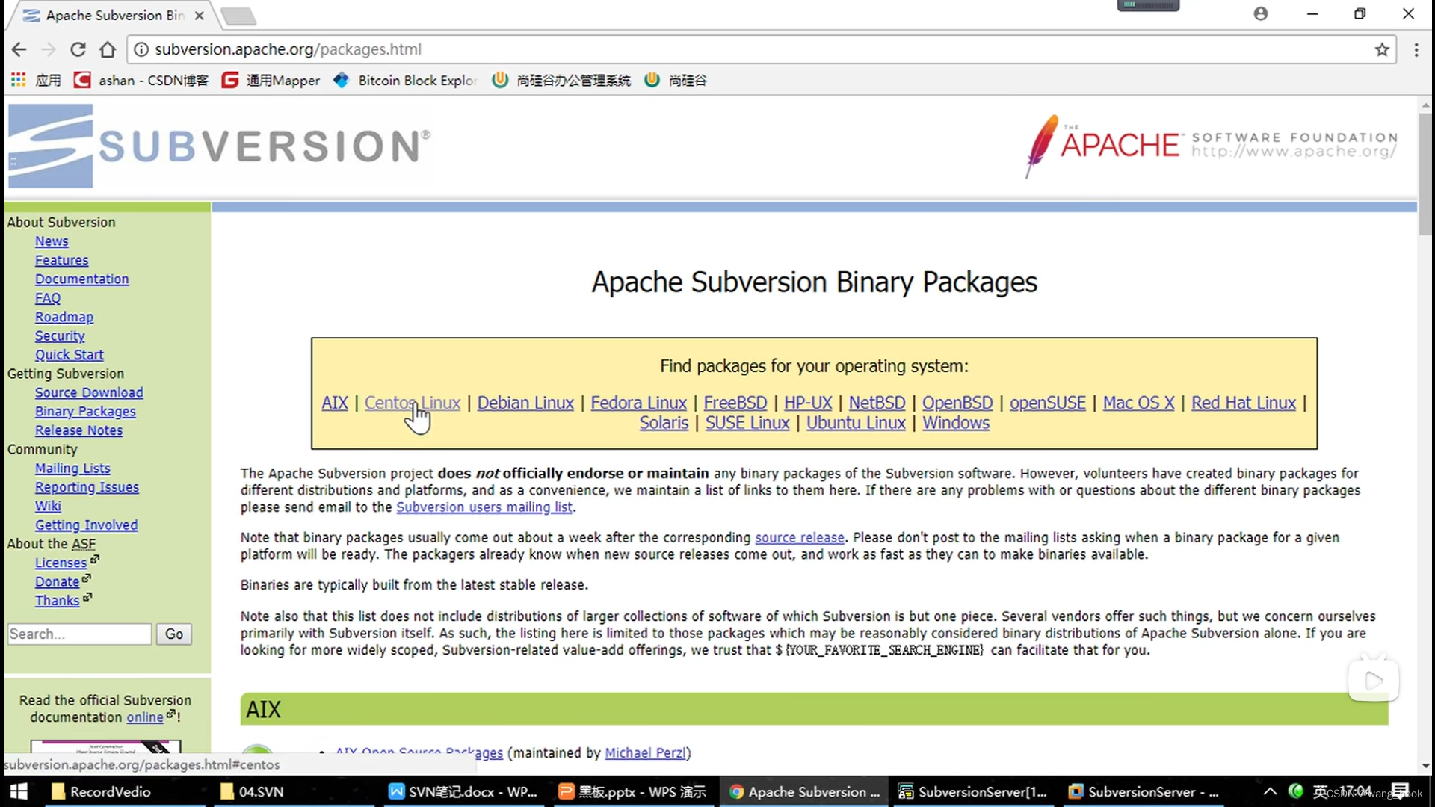Bookmark page with the star icon

tap(1381, 49)
